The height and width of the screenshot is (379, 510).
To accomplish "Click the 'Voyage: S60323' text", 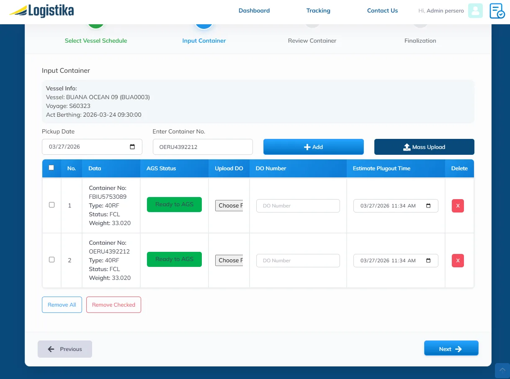I will point(68,106).
